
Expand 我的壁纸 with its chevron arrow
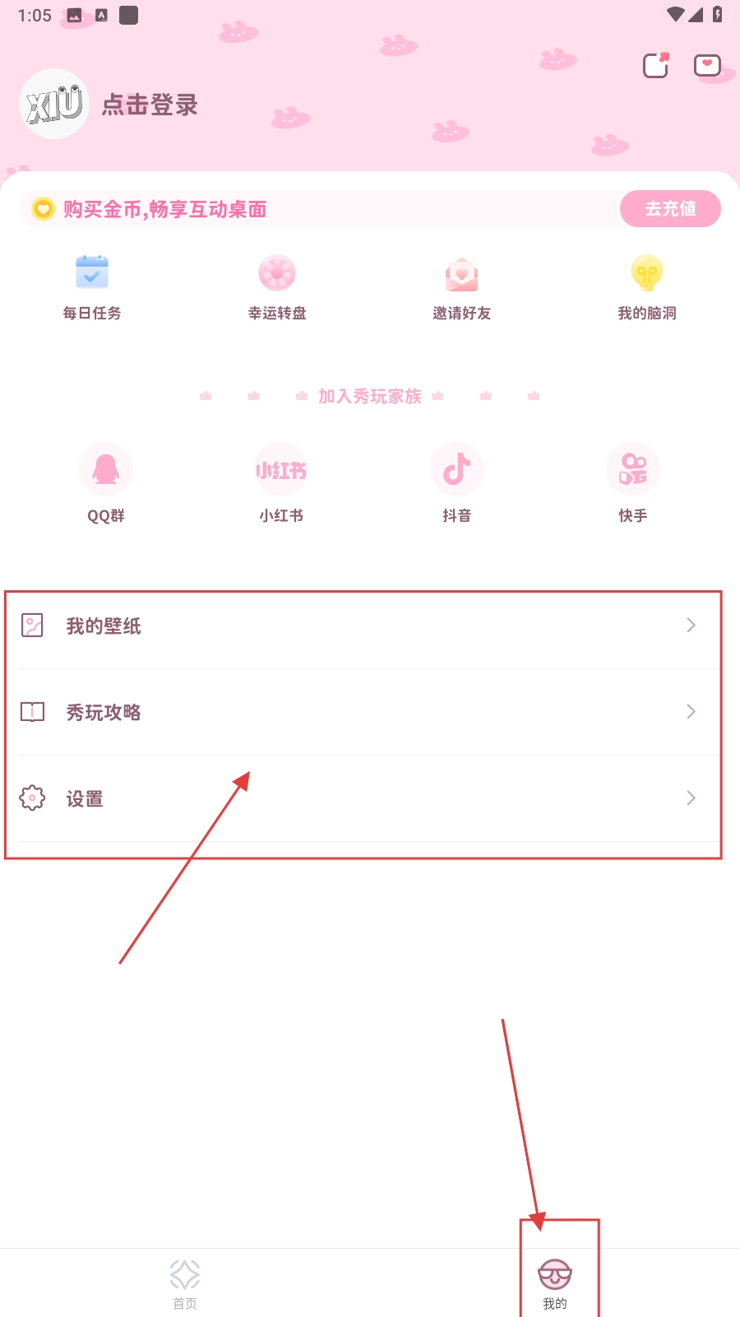pyautogui.click(x=691, y=626)
